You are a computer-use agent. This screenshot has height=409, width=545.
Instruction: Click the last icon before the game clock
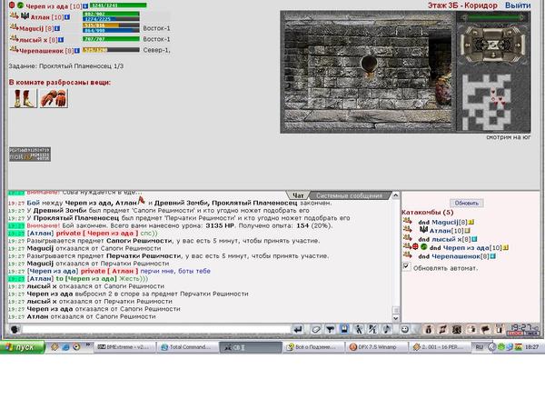(x=500, y=329)
